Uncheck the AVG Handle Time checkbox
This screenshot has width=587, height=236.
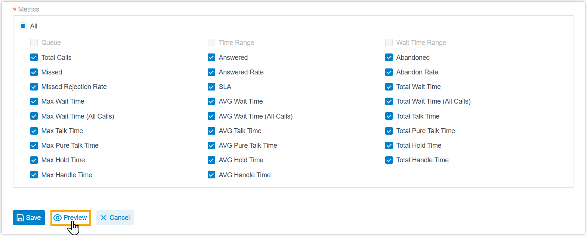coord(211,175)
